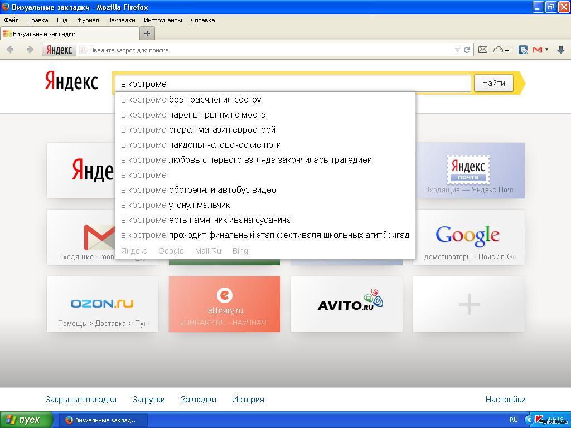571x428 pixels.
Task: Open a new tab with plus button
Action: click(147, 33)
